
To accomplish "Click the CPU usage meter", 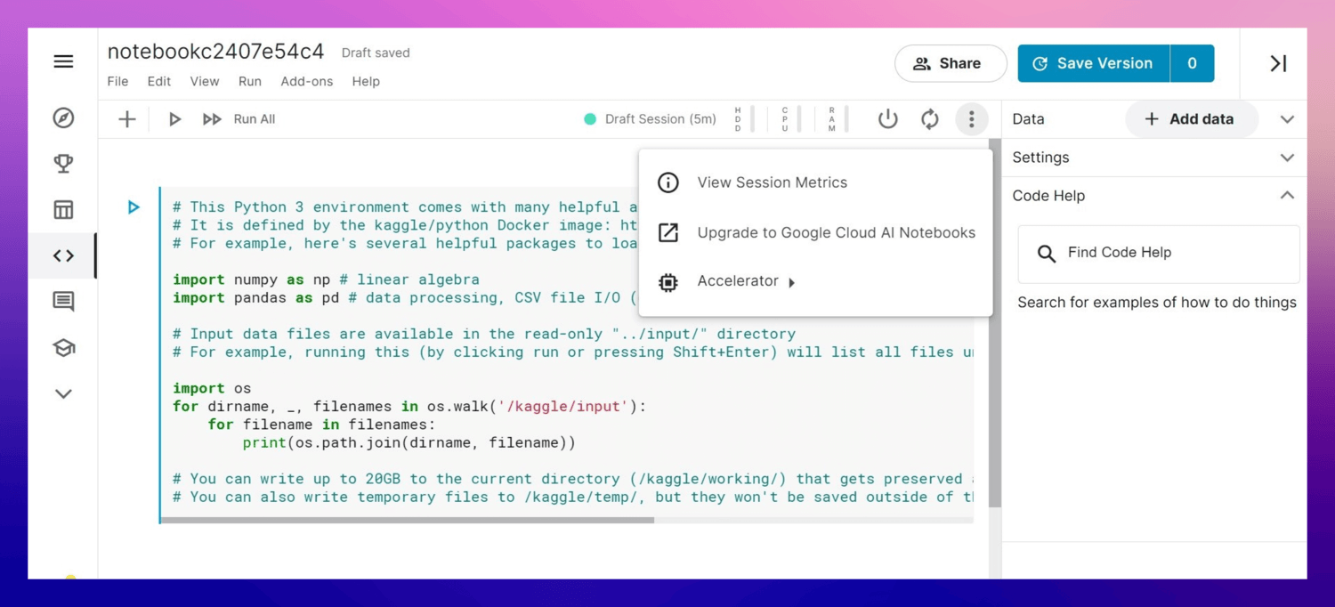I will [x=790, y=119].
